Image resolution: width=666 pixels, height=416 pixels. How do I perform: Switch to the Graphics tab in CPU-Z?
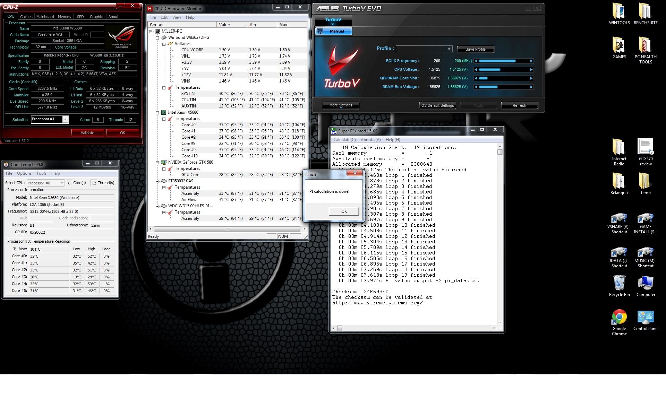tap(97, 17)
